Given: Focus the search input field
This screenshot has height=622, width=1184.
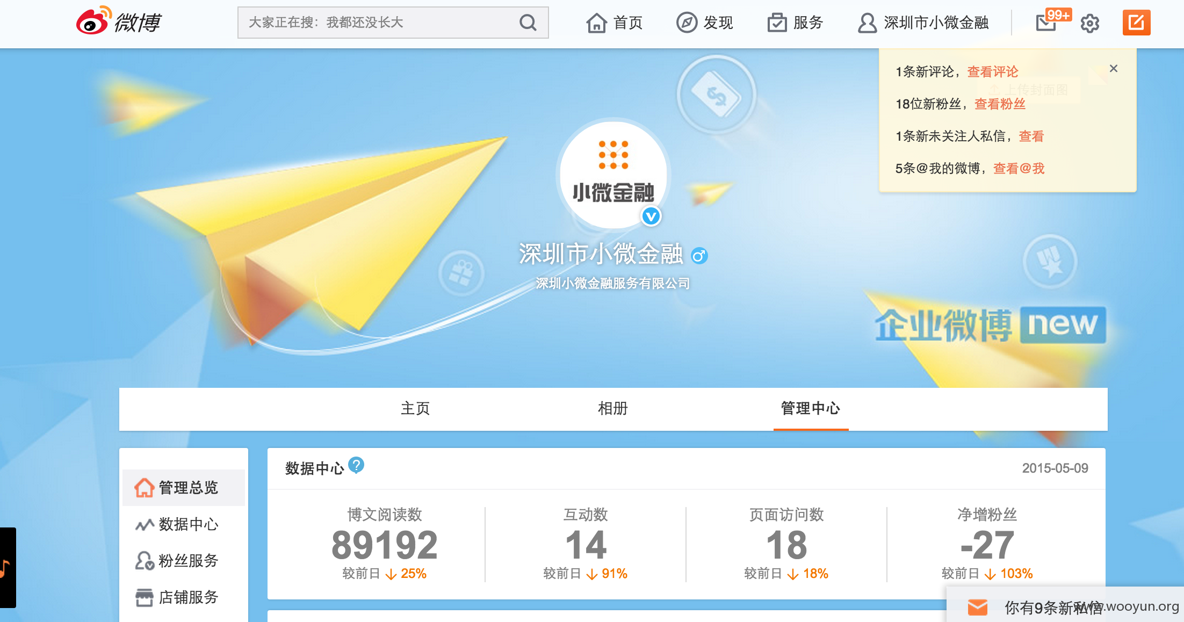Looking at the screenshot, I should (393, 23).
